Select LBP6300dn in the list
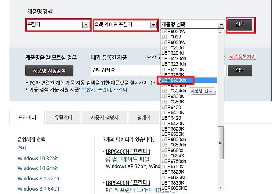 coord(189,80)
